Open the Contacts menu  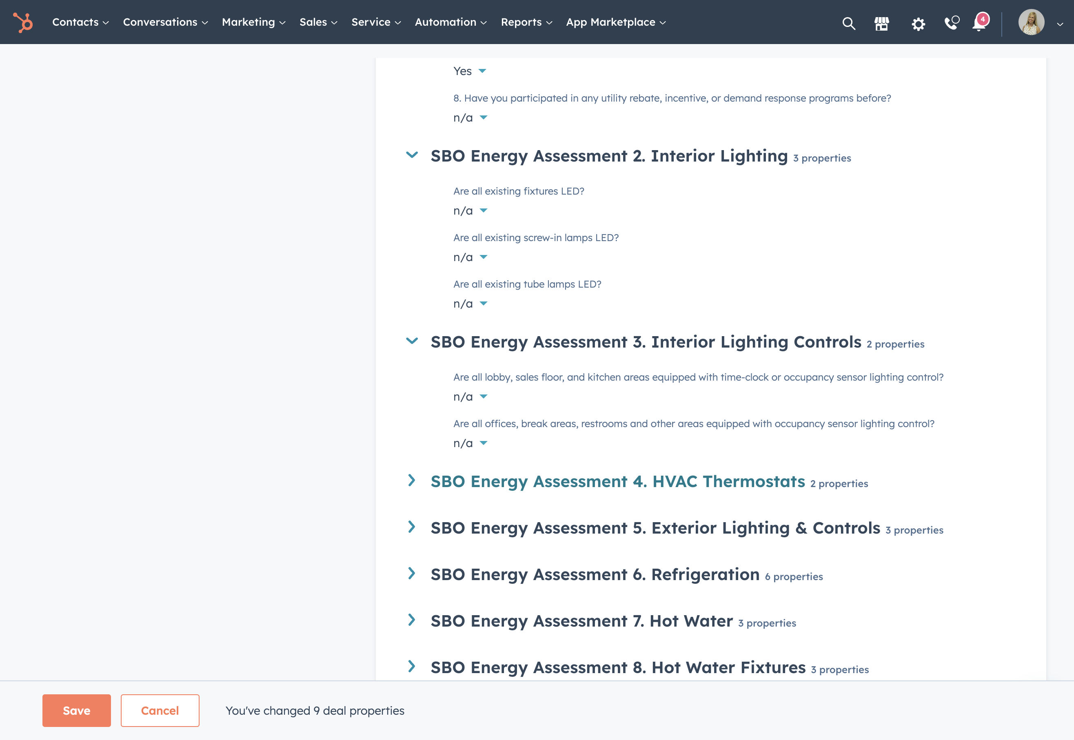coord(81,22)
